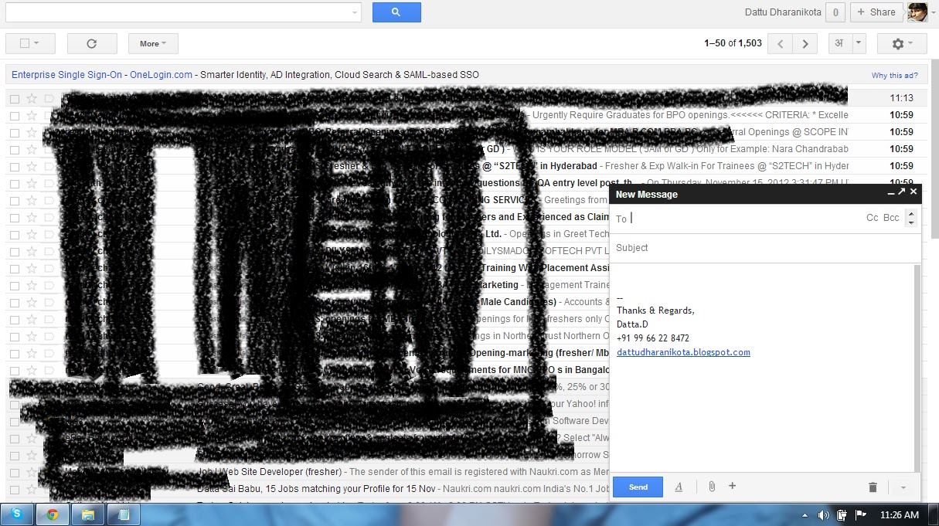Open the notifications counter showing 0
Viewport: 939px width, 526px height.
[x=835, y=12]
